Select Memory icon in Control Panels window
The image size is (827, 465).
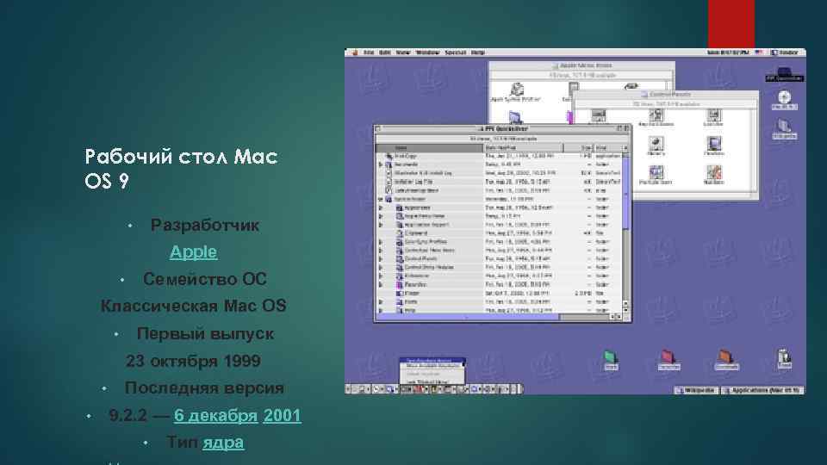(656, 146)
